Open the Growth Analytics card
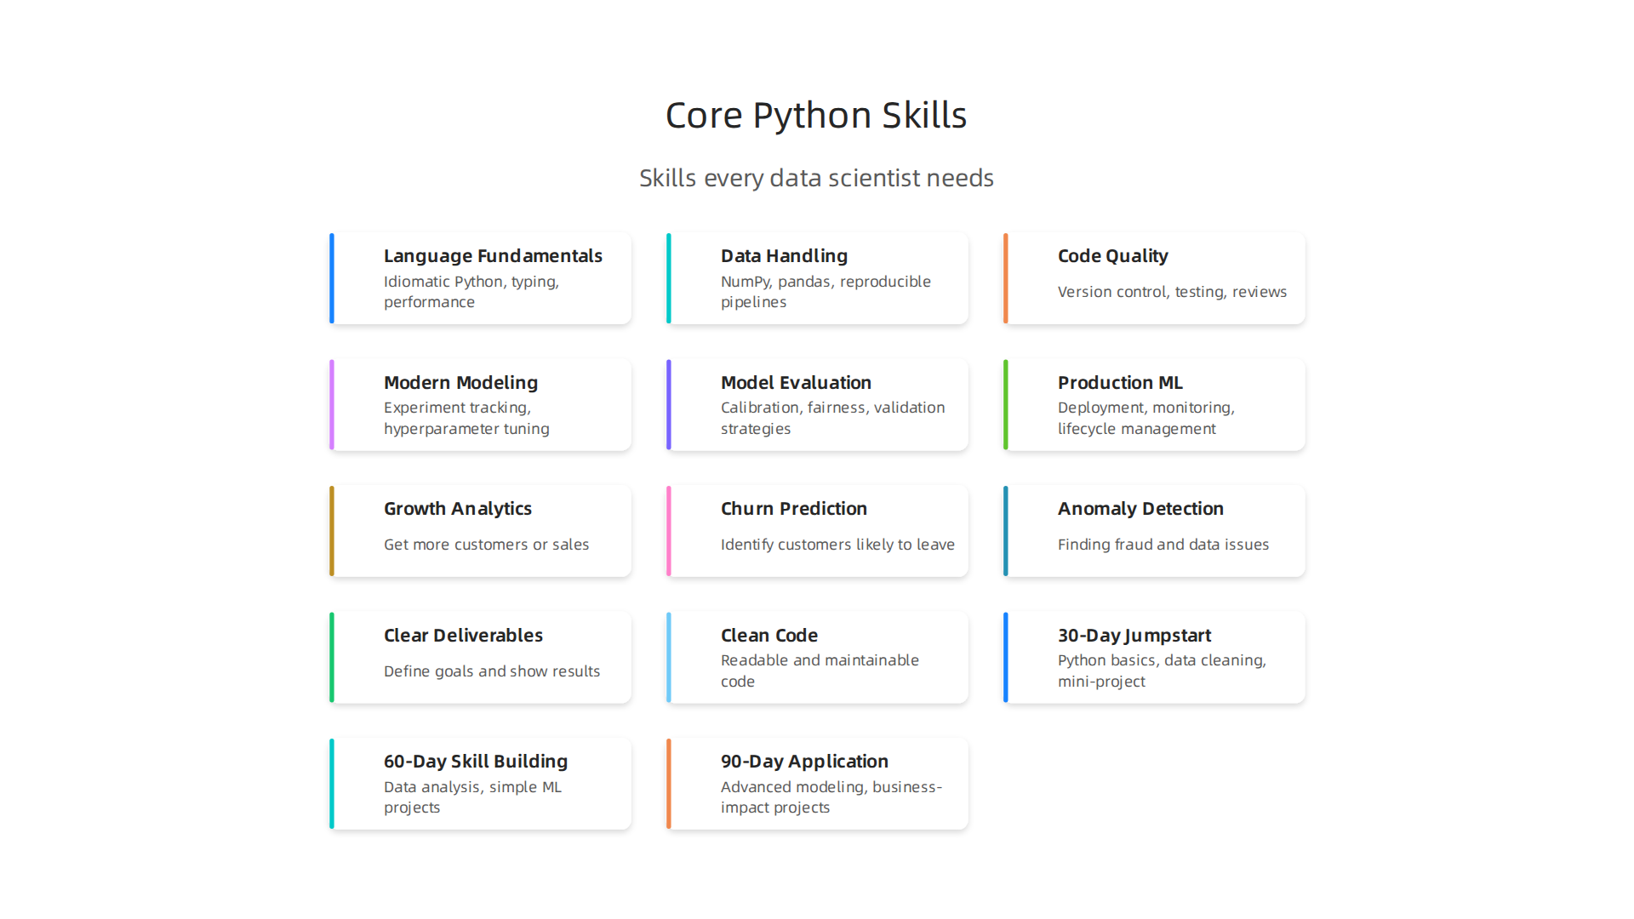 (x=480, y=531)
